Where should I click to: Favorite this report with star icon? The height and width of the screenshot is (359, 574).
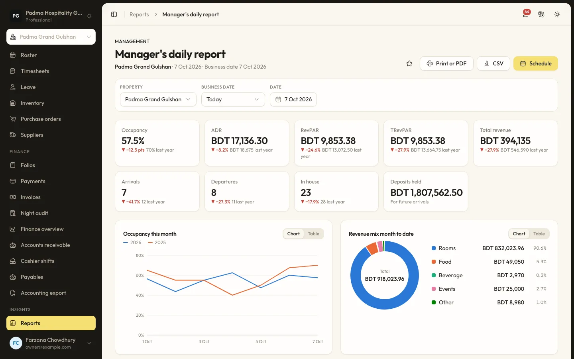[409, 63]
